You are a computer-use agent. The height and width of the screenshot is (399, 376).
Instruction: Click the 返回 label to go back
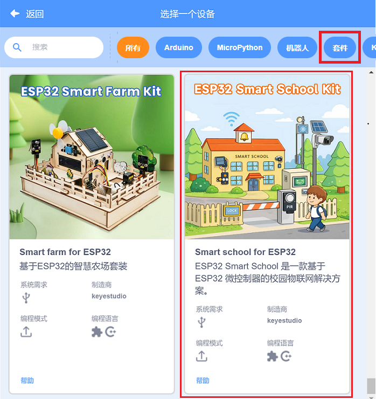point(34,14)
